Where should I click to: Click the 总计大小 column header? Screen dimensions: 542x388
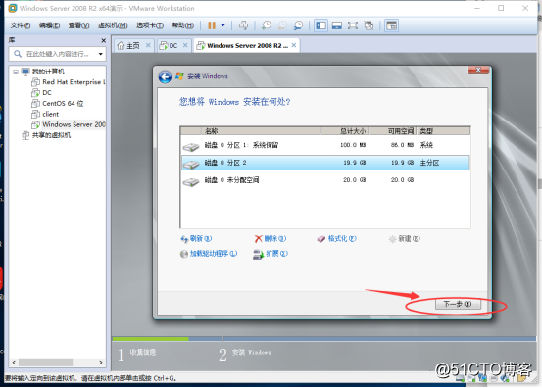344,131
